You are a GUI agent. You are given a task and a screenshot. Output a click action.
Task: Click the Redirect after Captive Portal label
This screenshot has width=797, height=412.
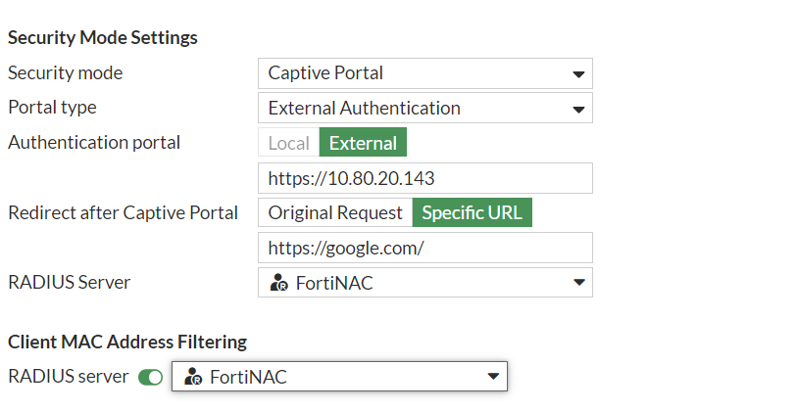123,212
